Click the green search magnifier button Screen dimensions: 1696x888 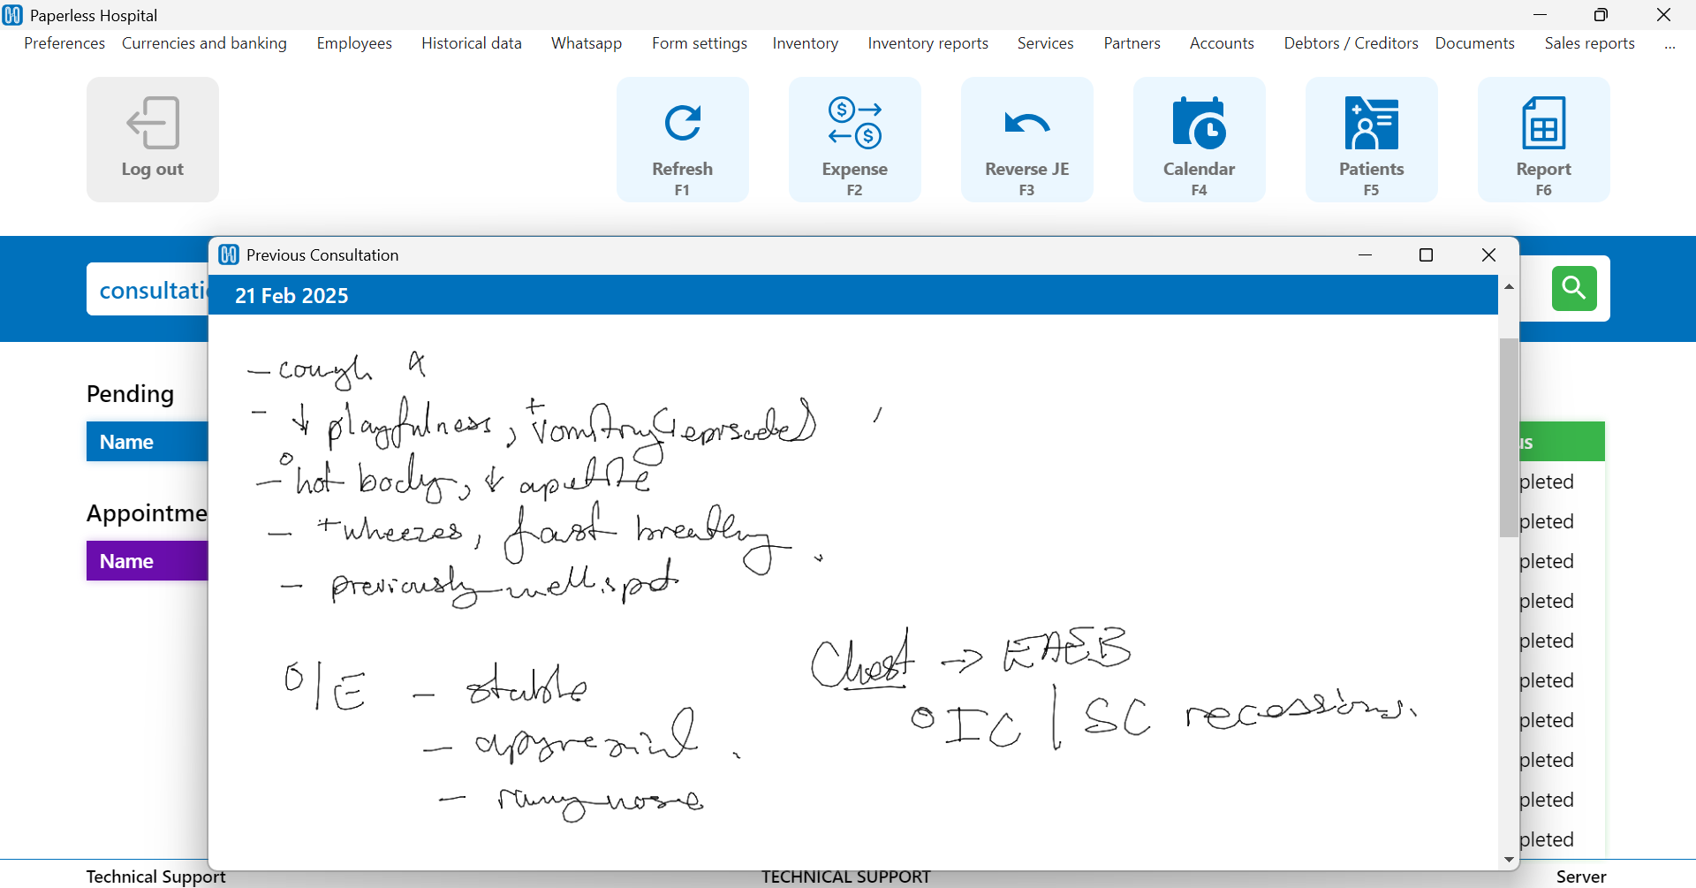(x=1574, y=288)
